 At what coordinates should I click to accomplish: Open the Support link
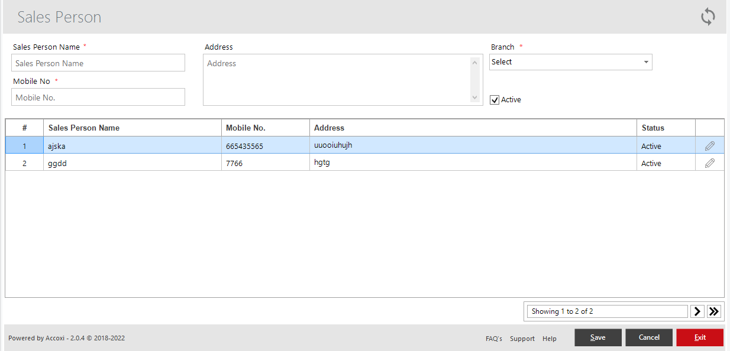[522, 339]
